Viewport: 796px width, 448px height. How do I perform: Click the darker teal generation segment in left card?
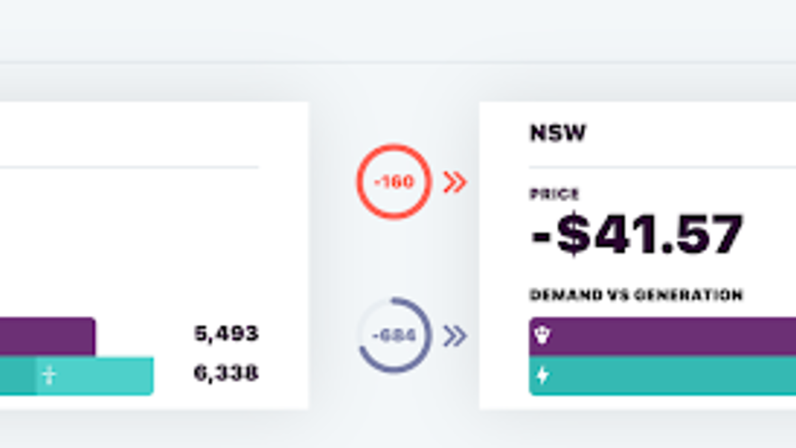pyautogui.click(x=18, y=376)
